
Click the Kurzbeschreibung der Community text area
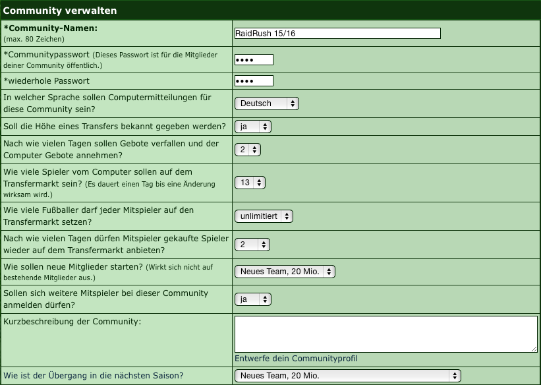point(386,334)
